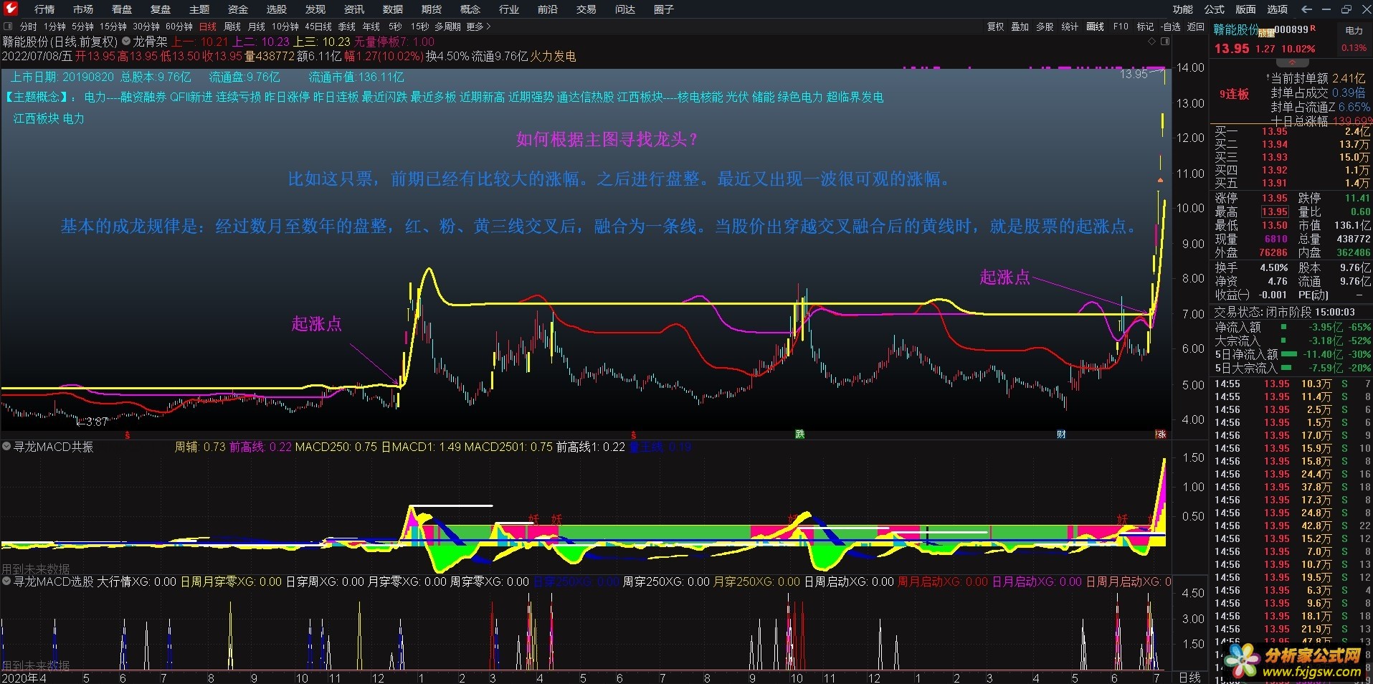This screenshot has height=684, width=1373.
Task: Click the red S marker near 2020 June
Action: click(x=128, y=434)
